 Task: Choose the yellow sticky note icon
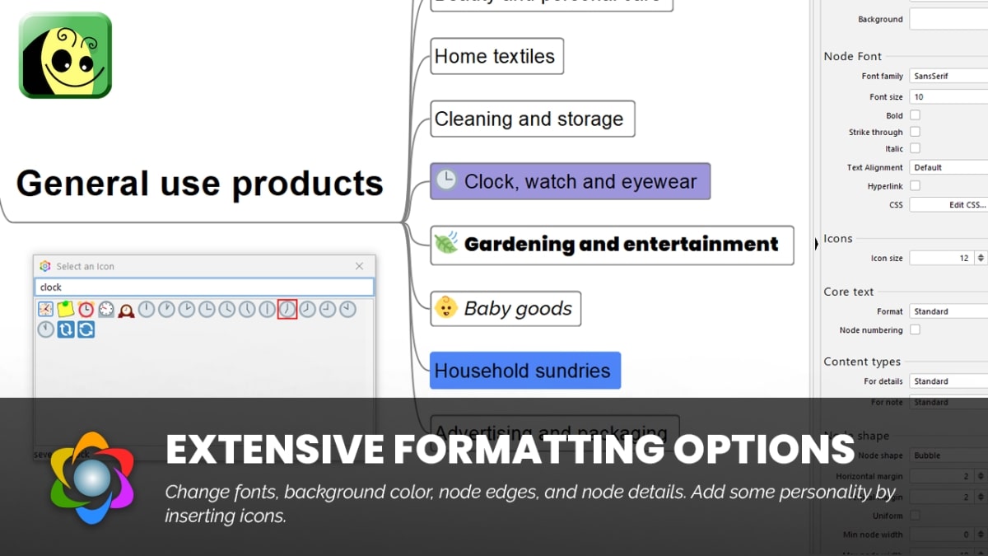tap(66, 310)
